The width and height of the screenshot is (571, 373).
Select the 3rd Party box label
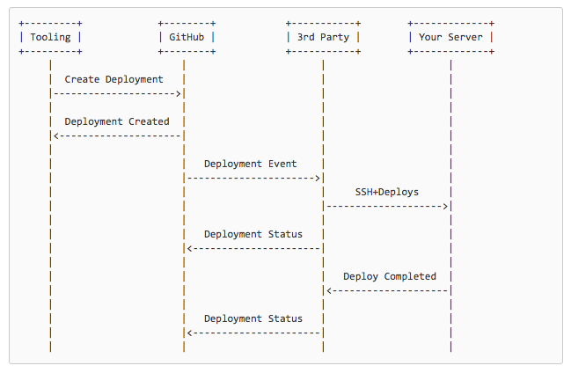tap(323, 37)
